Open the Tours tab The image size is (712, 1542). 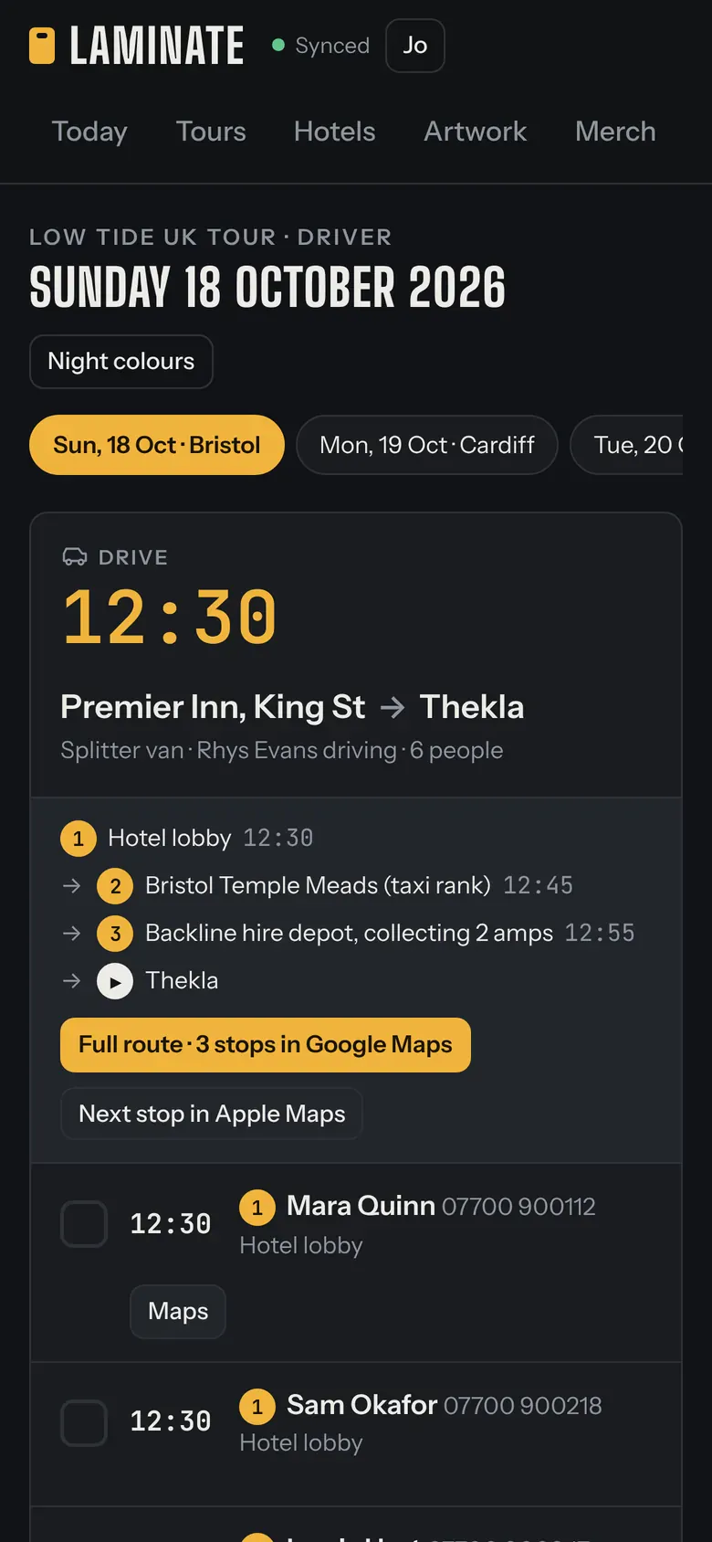(211, 132)
